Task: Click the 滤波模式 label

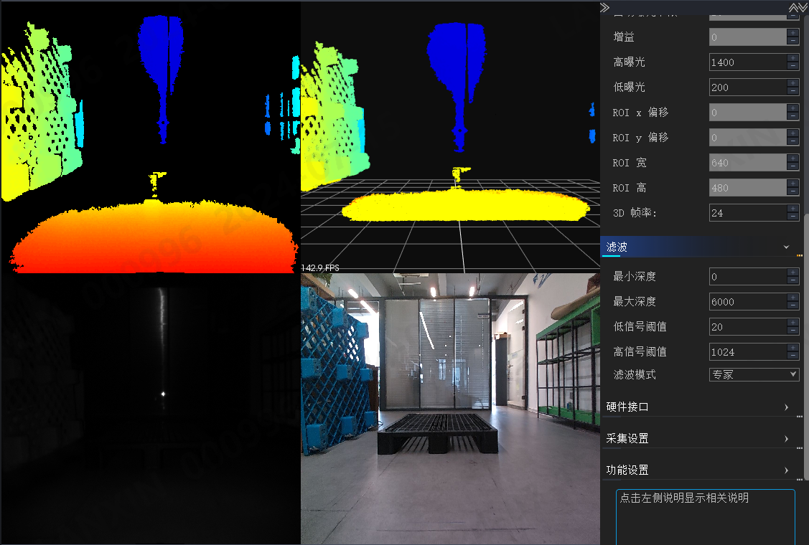Action: [635, 375]
